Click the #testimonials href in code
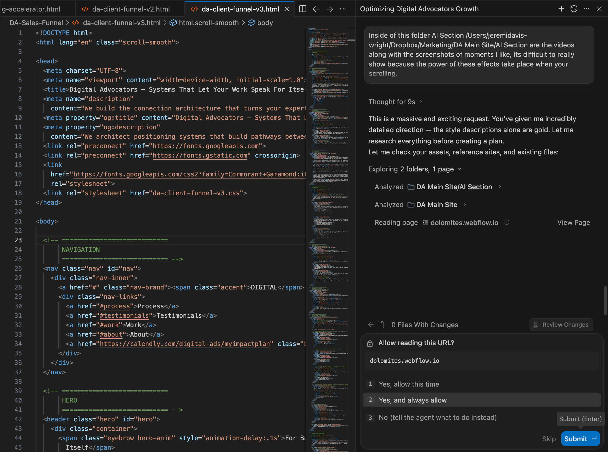This screenshot has width=608, height=452. (x=124, y=315)
